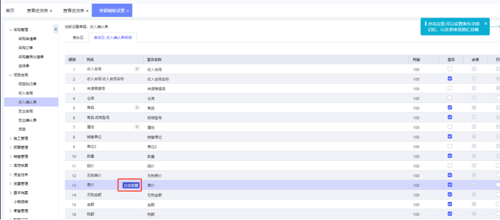Check 显示 for the 仓库 row
Viewport: 500px width, 220px height.
449,98
